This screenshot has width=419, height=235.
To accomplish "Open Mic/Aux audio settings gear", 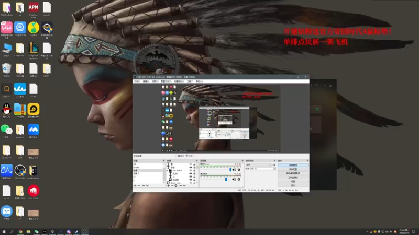I will [239, 170].
